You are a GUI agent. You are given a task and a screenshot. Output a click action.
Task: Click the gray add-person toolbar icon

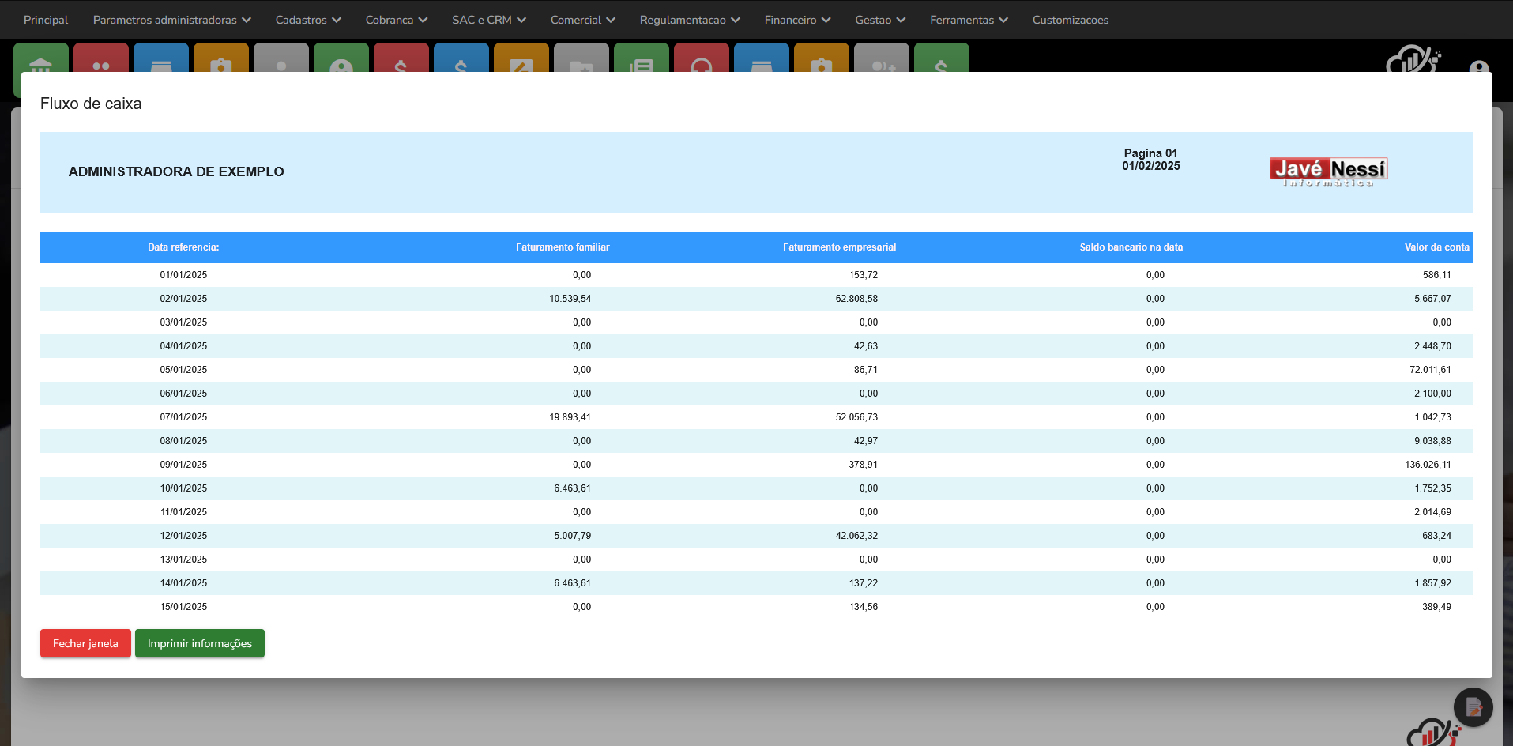[x=881, y=60]
